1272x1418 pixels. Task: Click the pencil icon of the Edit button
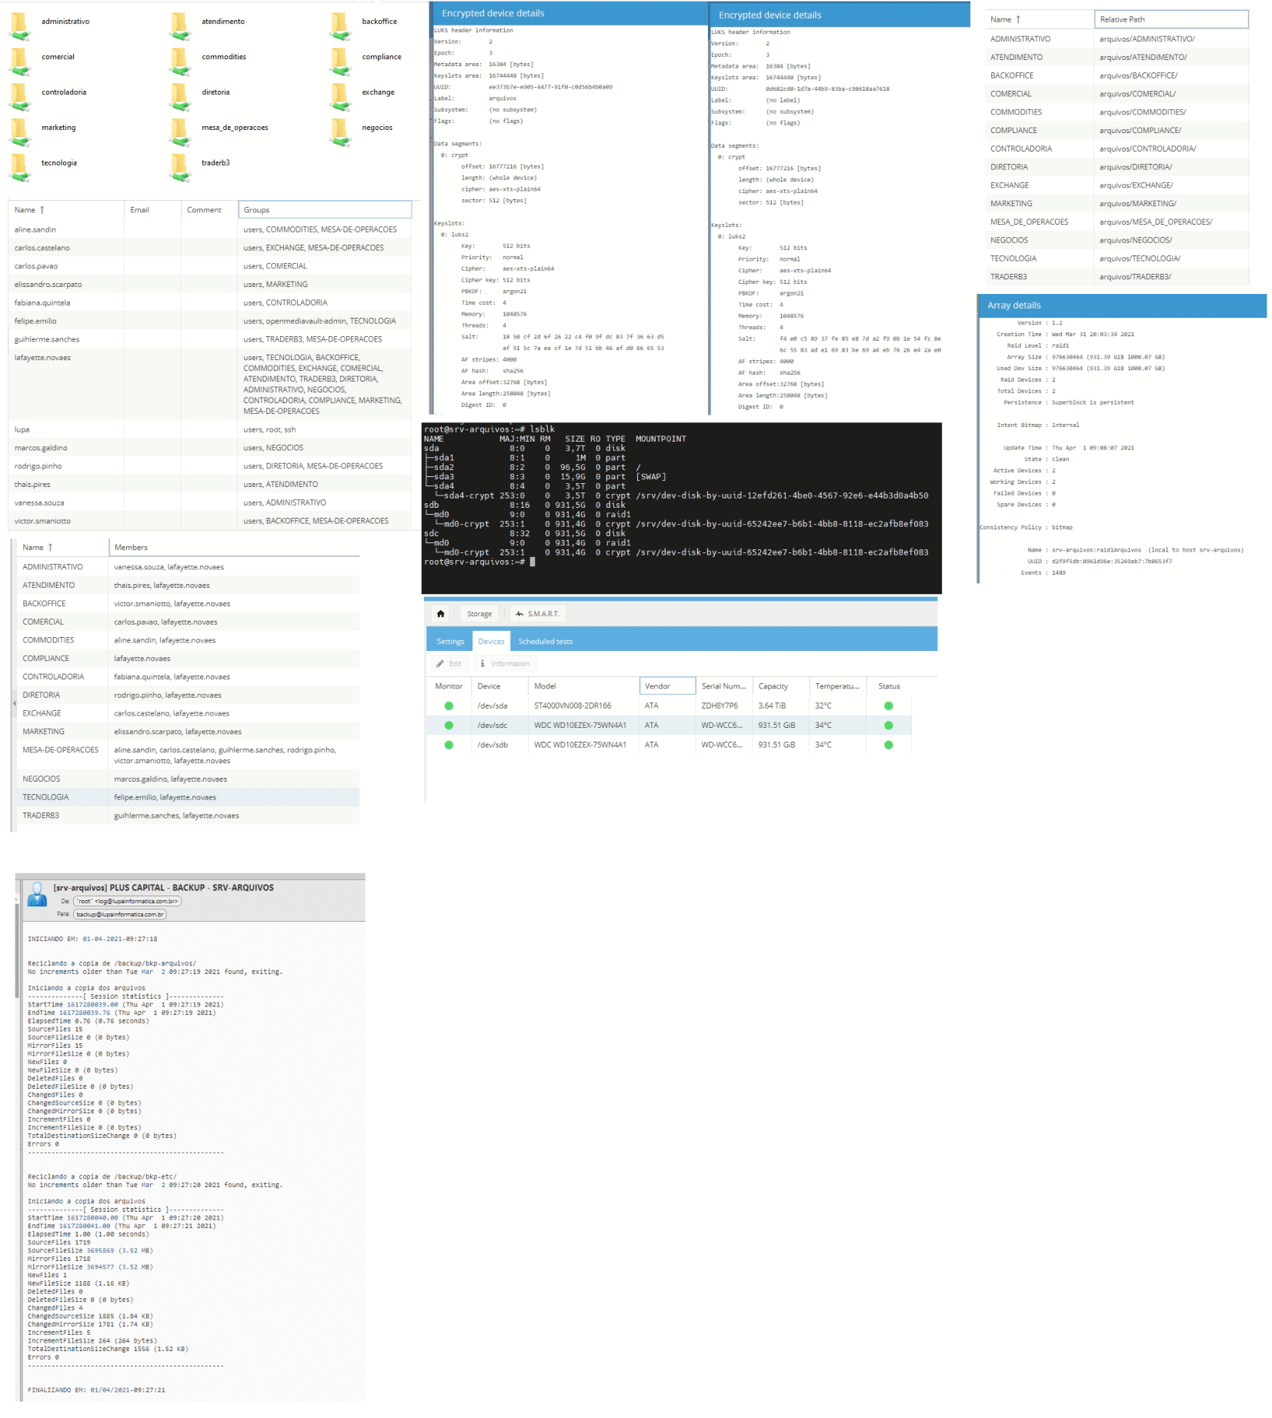point(440,663)
